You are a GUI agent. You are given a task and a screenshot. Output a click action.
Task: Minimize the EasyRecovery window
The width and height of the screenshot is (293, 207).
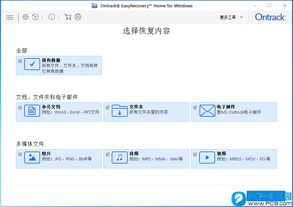coord(255,6)
